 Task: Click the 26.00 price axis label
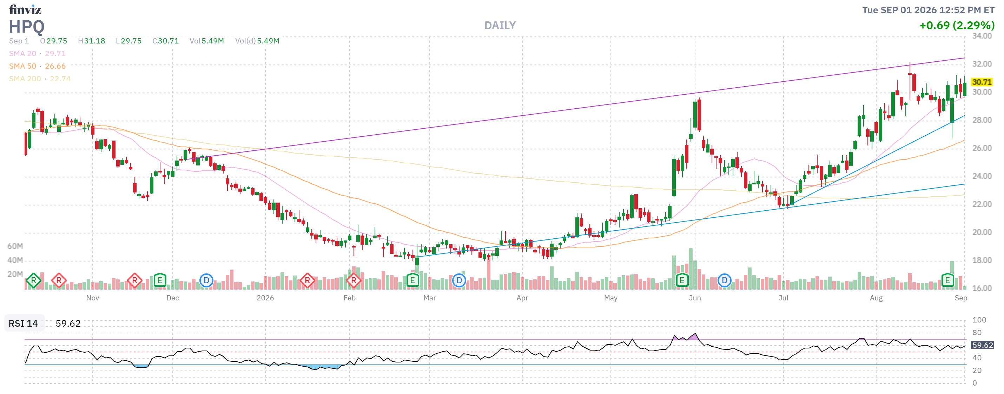(982, 148)
